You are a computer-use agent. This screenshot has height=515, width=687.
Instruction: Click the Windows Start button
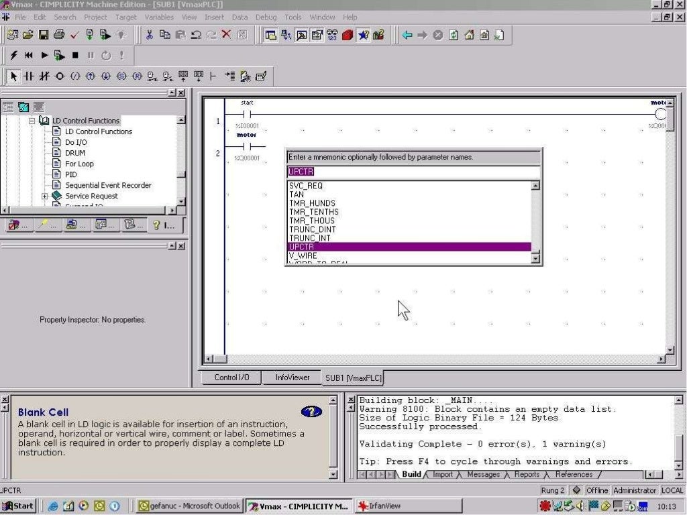tap(18, 506)
